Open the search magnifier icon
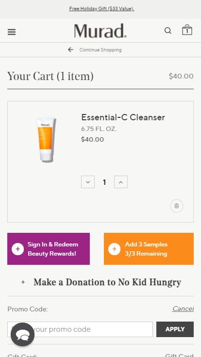The width and height of the screenshot is (201, 357). (167, 31)
